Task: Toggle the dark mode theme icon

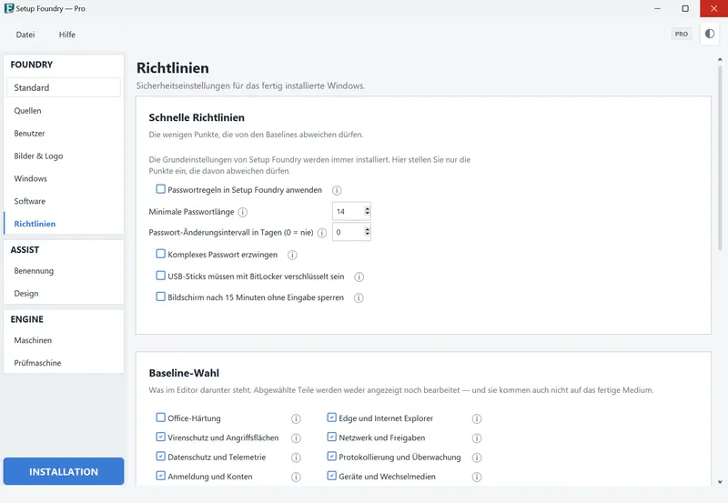Action: tap(710, 34)
